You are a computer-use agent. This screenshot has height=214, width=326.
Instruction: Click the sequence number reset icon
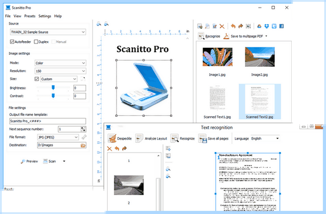tap(83, 129)
